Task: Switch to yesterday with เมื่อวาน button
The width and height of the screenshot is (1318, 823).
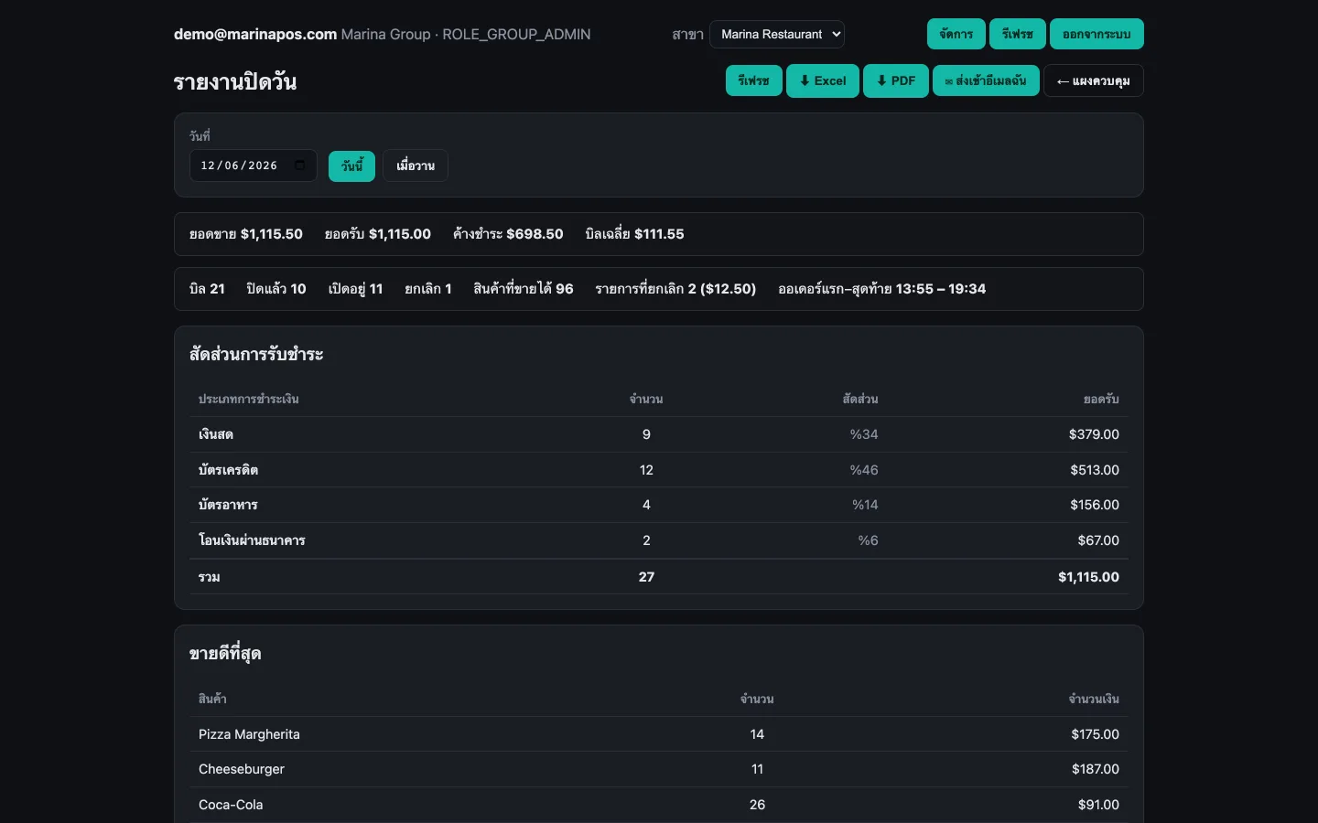Action: 416,166
